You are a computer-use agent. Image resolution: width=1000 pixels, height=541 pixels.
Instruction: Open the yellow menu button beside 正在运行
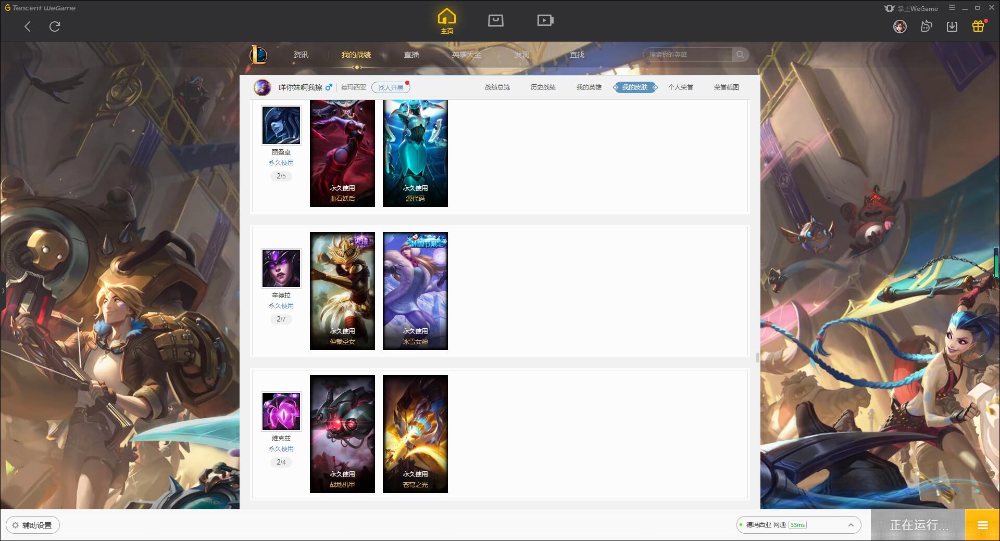click(x=982, y=525)
